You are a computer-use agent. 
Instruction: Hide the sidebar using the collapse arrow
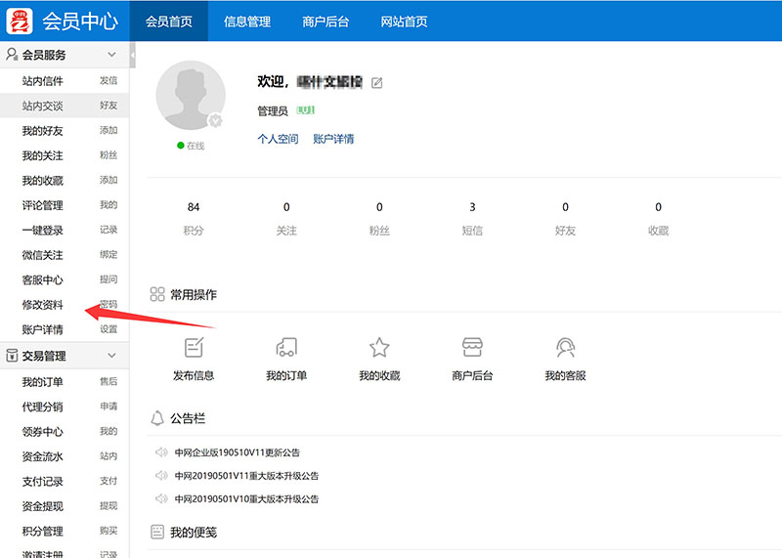point(132,61)
